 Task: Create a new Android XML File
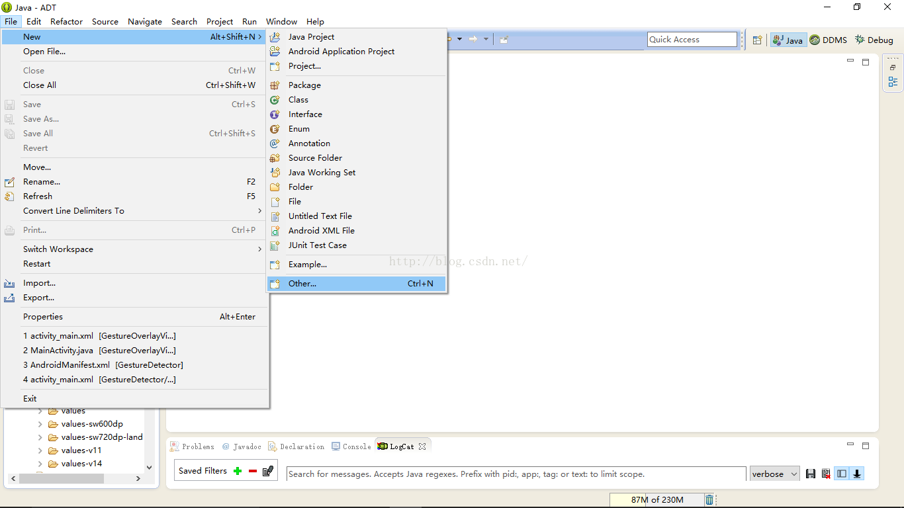(x=357, y=231)
